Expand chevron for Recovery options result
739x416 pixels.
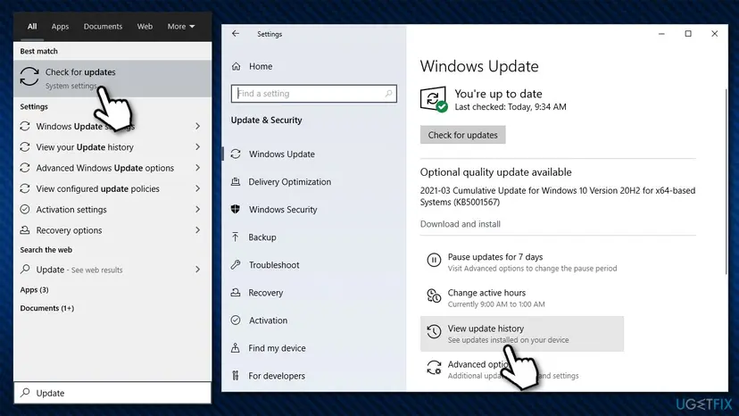(x=198, y=229)
